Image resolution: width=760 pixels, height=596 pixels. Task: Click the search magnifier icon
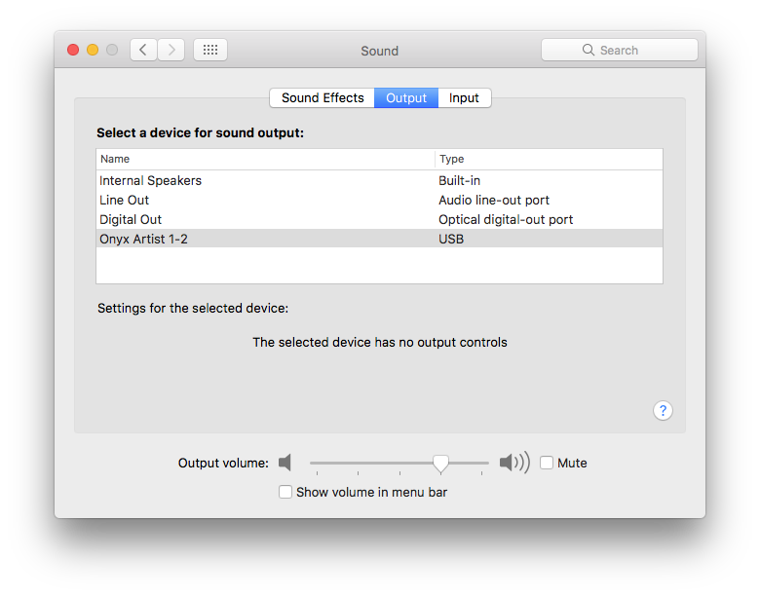click(589, 50)
